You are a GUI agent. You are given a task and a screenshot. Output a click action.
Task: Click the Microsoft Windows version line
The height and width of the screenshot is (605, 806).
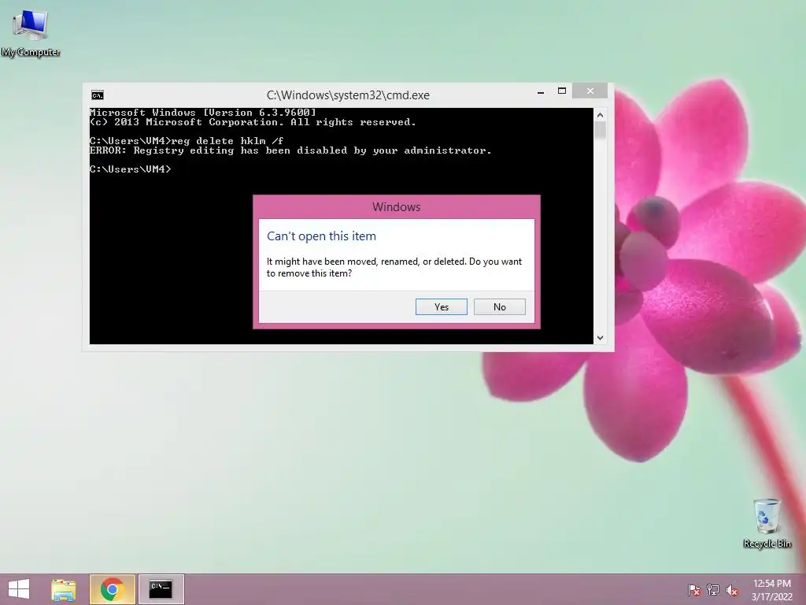point(202,113)
